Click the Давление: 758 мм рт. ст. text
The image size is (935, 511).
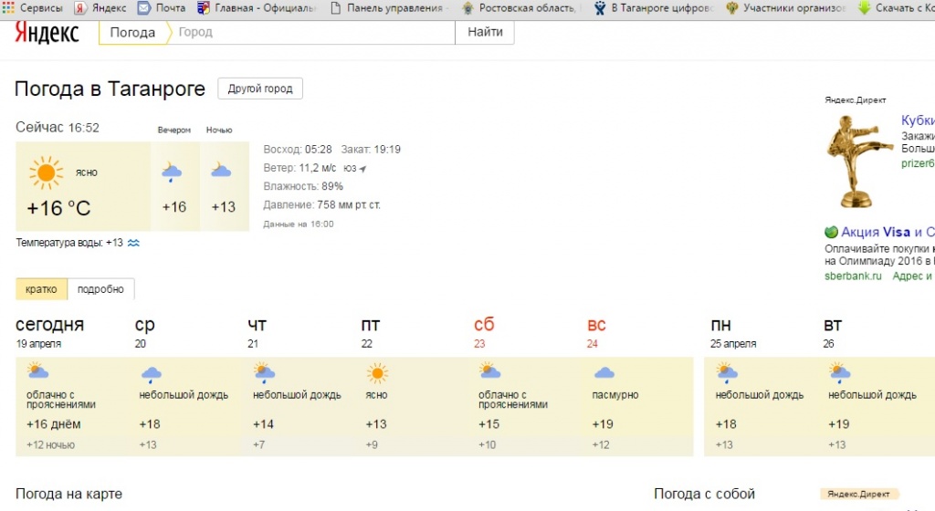321,205
